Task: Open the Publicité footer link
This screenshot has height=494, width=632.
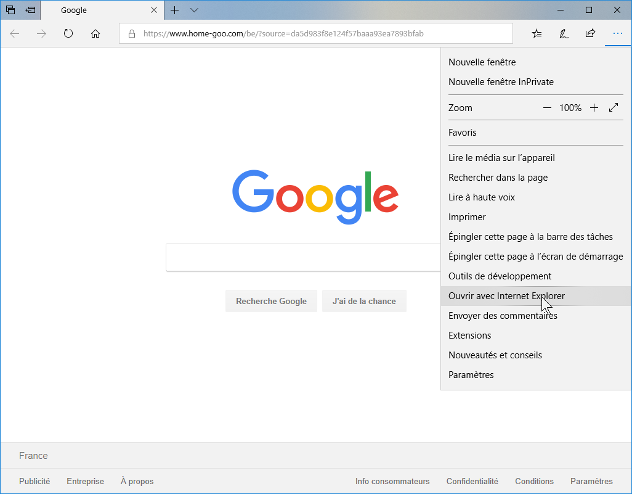Action: point(34,482)
